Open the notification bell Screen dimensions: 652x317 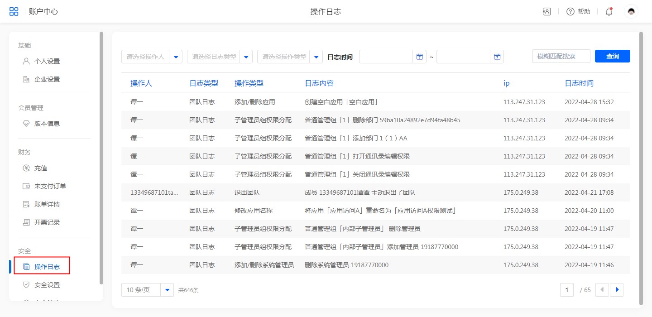point(609,12)
